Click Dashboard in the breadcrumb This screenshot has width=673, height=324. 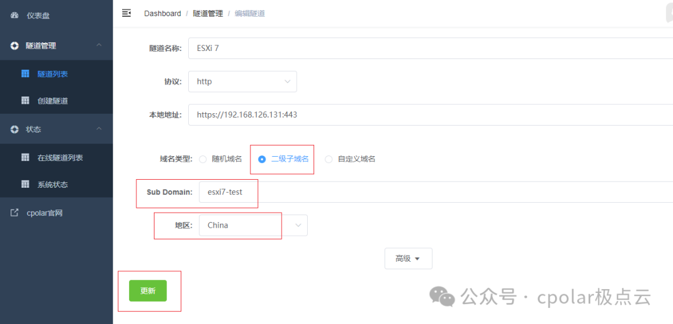point(162,14)
